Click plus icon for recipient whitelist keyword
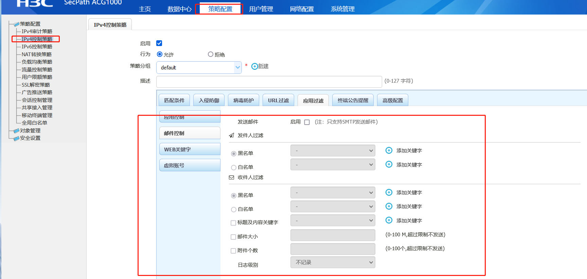 tap(389, 206)
